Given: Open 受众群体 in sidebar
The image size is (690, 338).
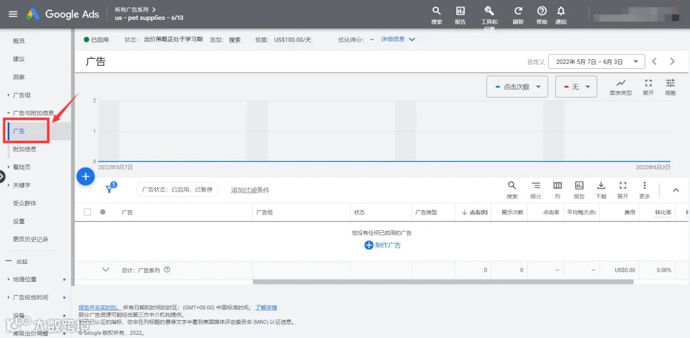Looking at the screenshot, I should pyautogui.click(x=25, y=203).
